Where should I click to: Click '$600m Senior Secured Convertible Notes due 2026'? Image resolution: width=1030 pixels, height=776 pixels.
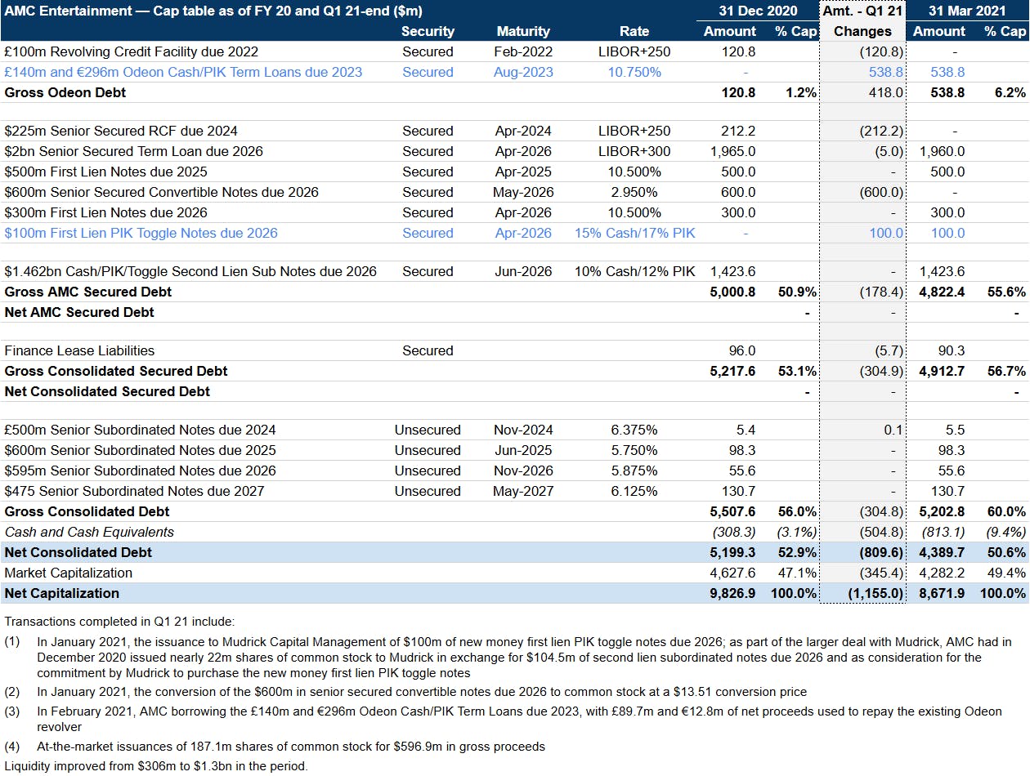(x=161, y=192)
